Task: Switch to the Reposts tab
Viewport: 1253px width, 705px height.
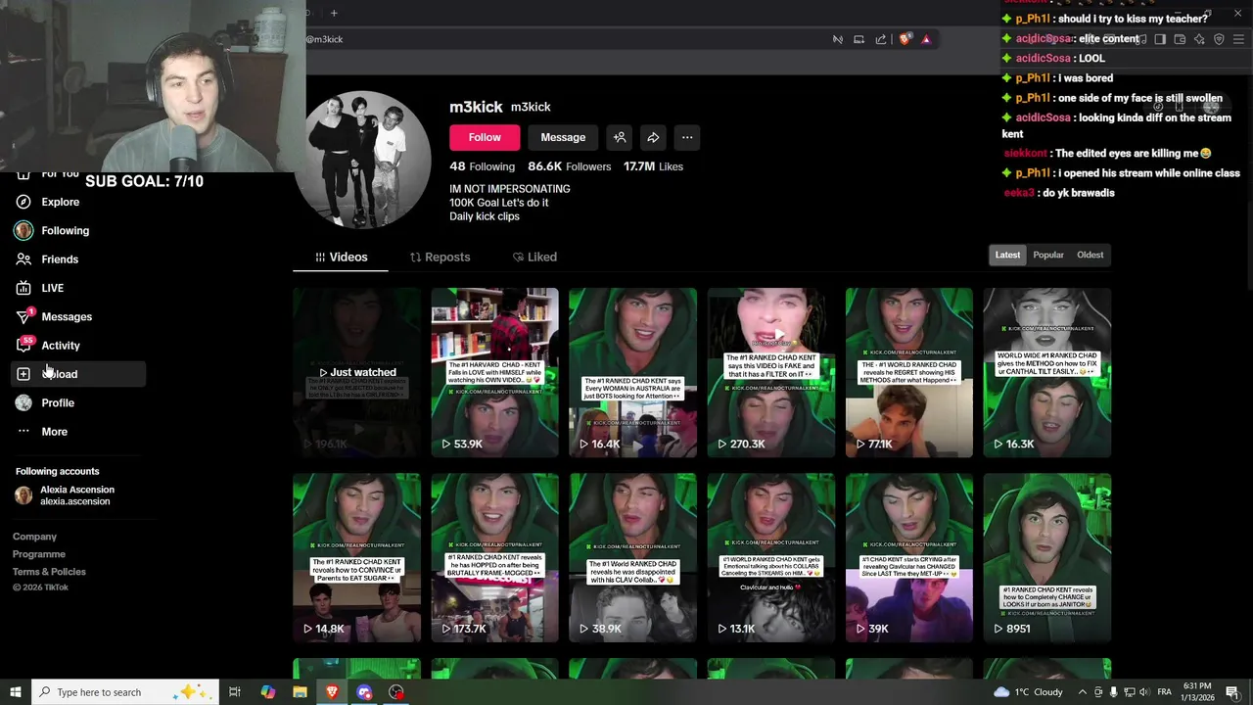Action: [440, 257]
